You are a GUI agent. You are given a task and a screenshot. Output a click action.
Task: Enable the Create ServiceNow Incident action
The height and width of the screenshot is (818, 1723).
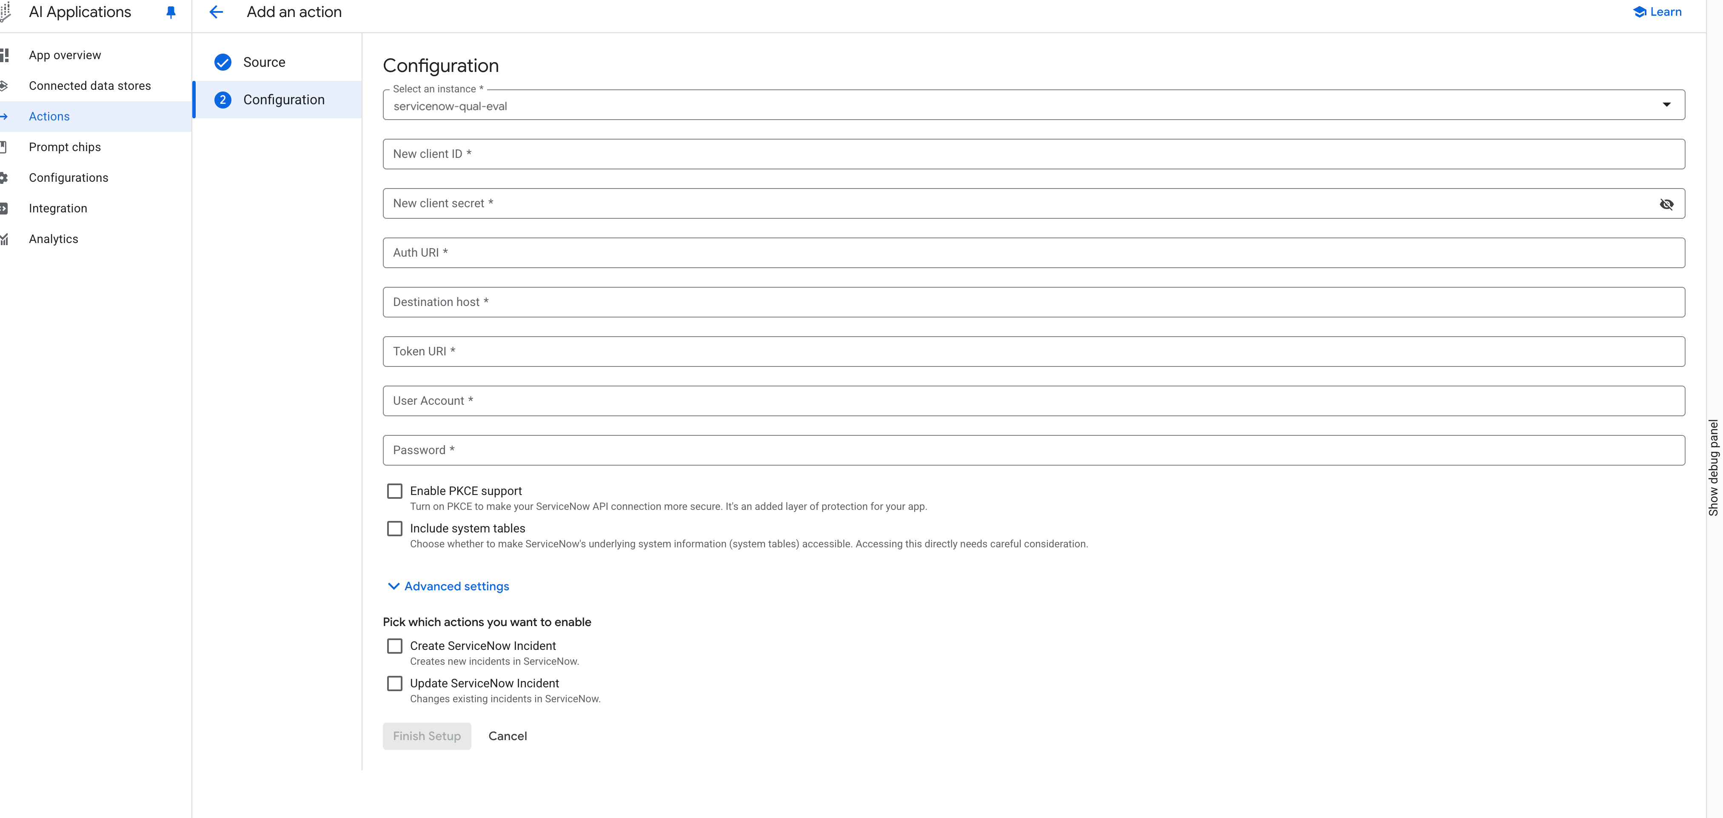click(x=395, y=645)
